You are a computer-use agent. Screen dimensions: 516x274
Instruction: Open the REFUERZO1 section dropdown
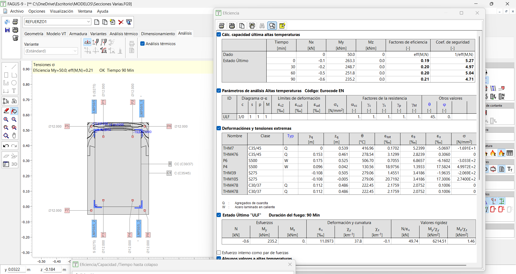click(88, 22)
